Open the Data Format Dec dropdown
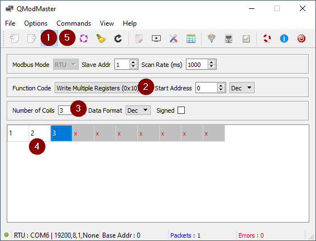Screen dimensions: 316x241 tap(138, 110)
